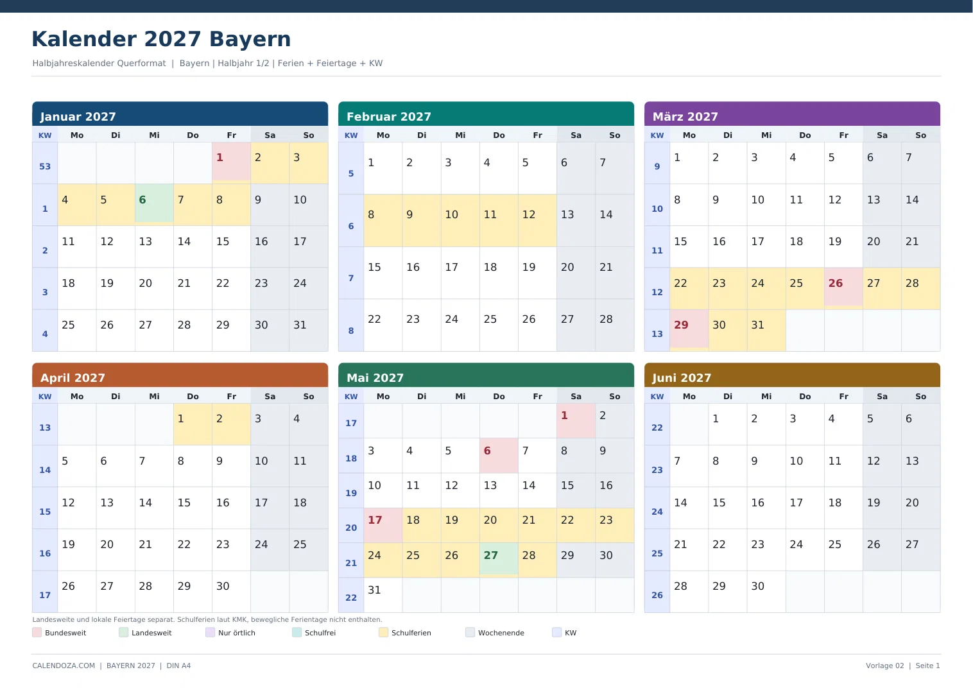Click January 6 highlighted green cell
Image resolution: width=973 pixels, height=688 pixels.
click(154, 203)
